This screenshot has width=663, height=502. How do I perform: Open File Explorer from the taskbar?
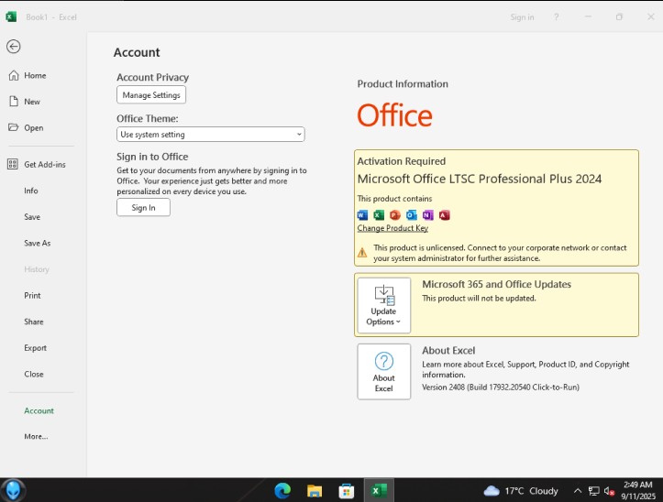(x=315, y=491)
